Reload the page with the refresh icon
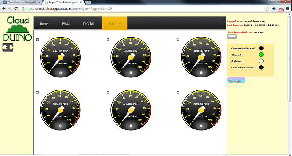 point(16,9)
